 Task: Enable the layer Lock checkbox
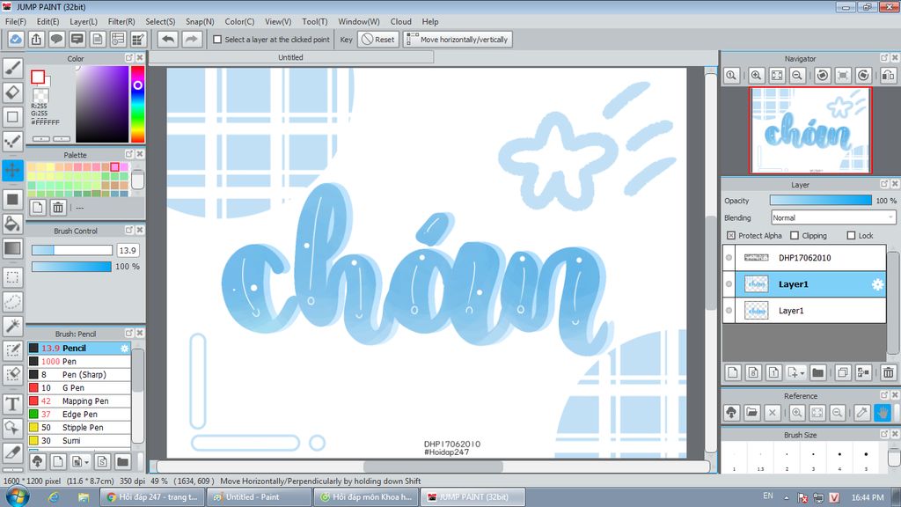tap(851, 236)
